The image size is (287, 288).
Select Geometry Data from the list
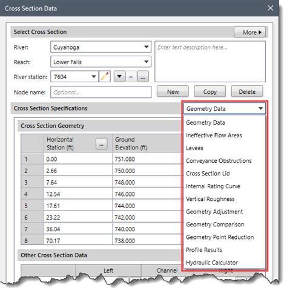click(225, 123)
